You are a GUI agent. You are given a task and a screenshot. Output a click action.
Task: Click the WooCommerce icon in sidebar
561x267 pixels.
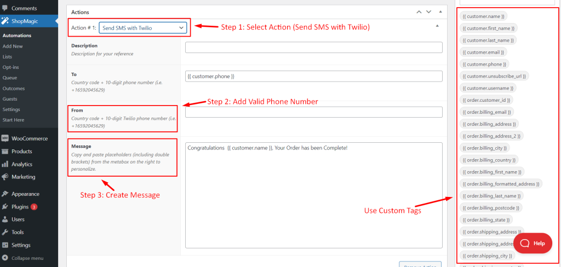5,138
